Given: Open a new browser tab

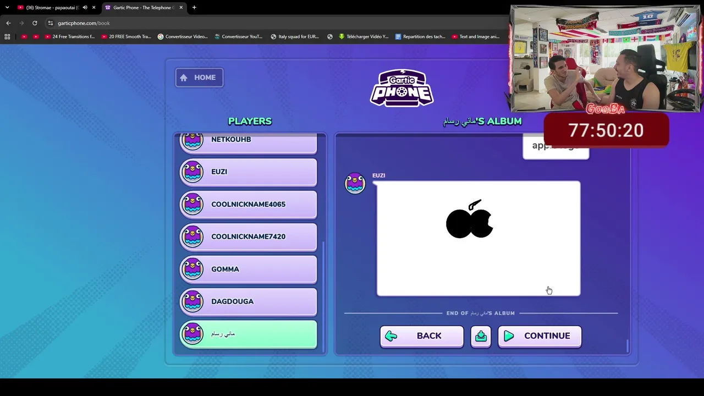Looking at the screenshot, I should point(194,8).
